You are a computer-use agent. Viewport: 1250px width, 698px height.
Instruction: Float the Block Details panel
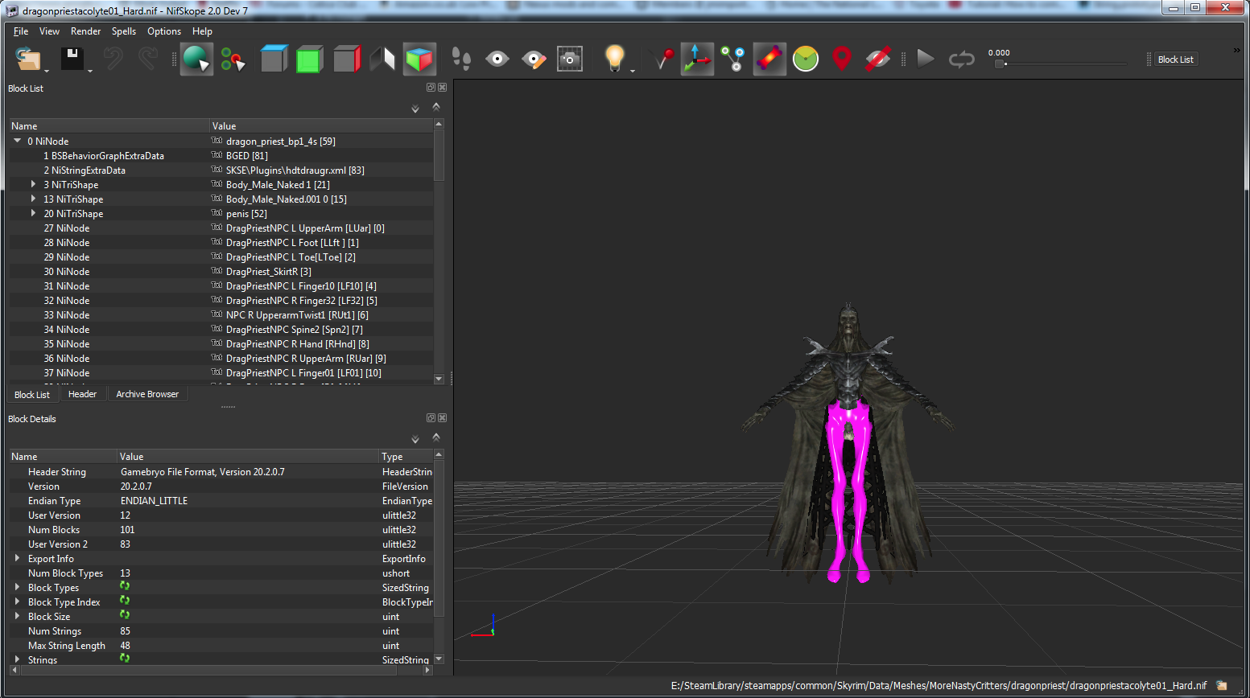(x=431, y=418)
